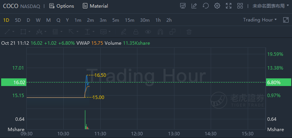Screen dimensions: 292x138
Task: Refresh the chart with the reload icon
Action: (x=206, y=6)
